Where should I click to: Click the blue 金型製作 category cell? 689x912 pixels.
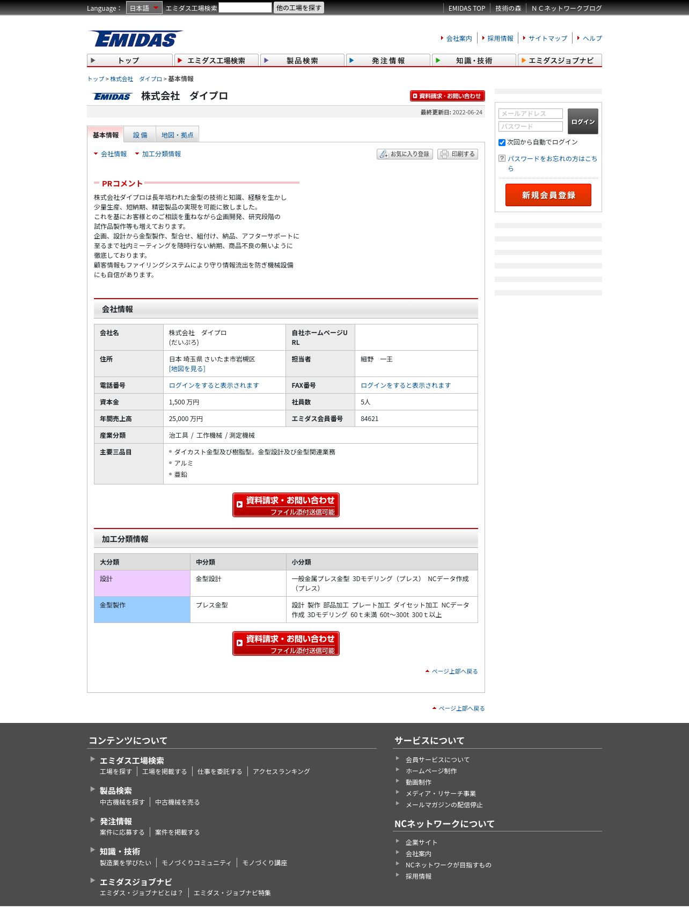pyautogui.click(x=142, y=610)
